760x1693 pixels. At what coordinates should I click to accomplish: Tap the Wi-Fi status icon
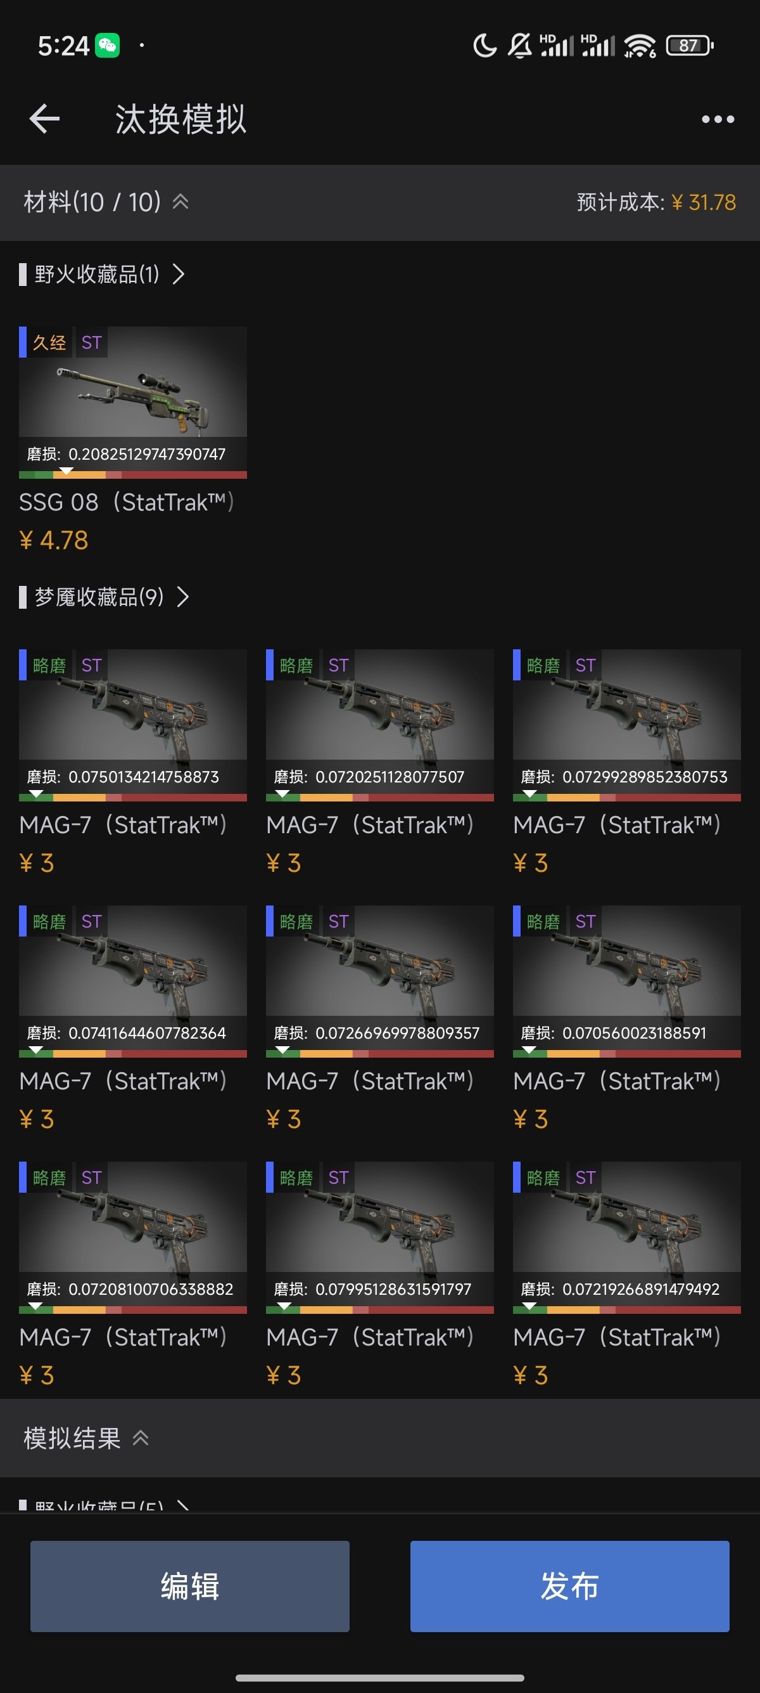tap(639, 46)
